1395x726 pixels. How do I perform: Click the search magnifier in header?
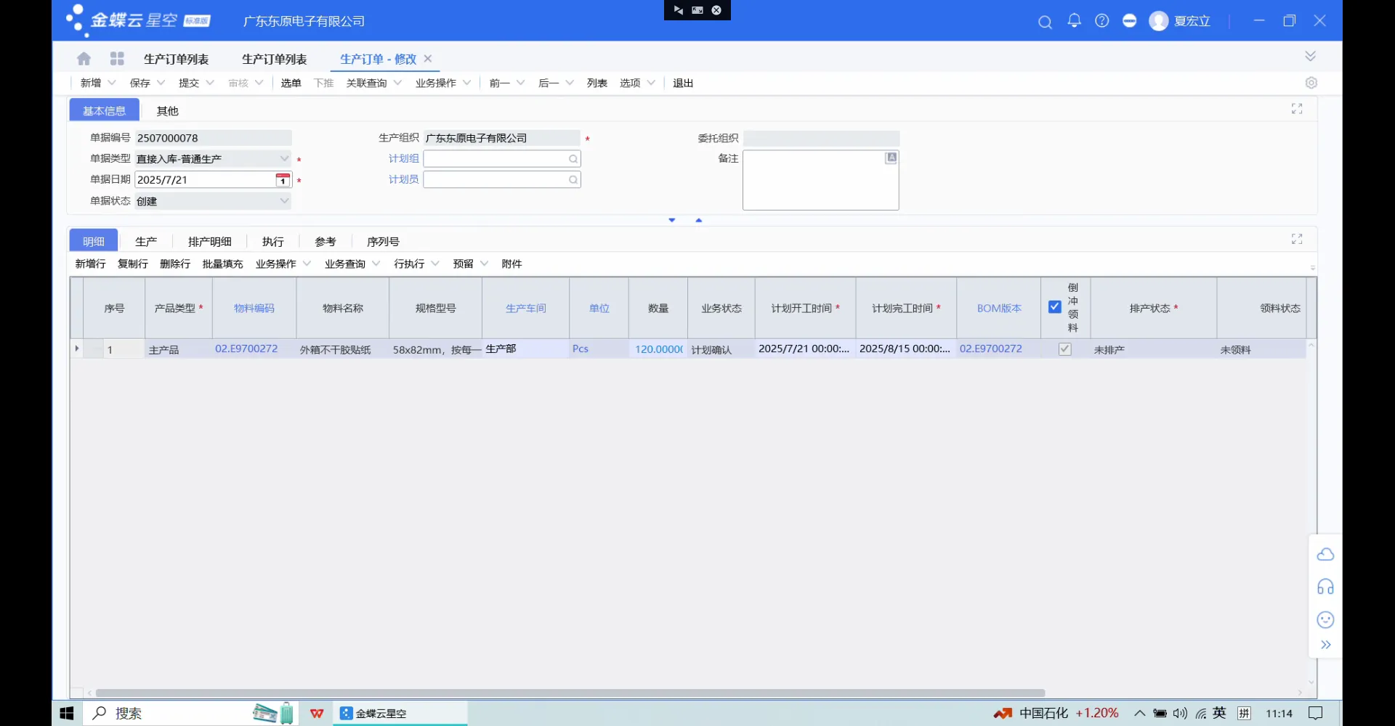[1045, 22]
